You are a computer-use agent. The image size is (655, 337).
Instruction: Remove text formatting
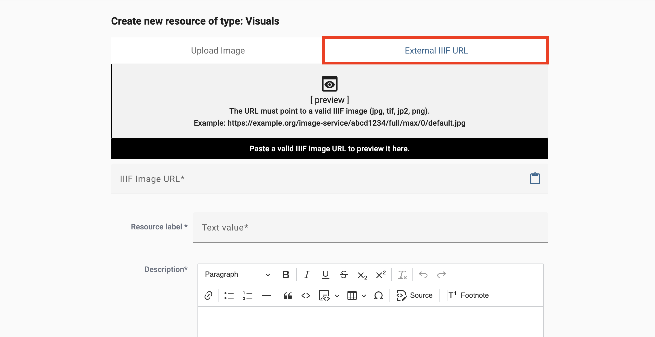[x=402, y=274]
